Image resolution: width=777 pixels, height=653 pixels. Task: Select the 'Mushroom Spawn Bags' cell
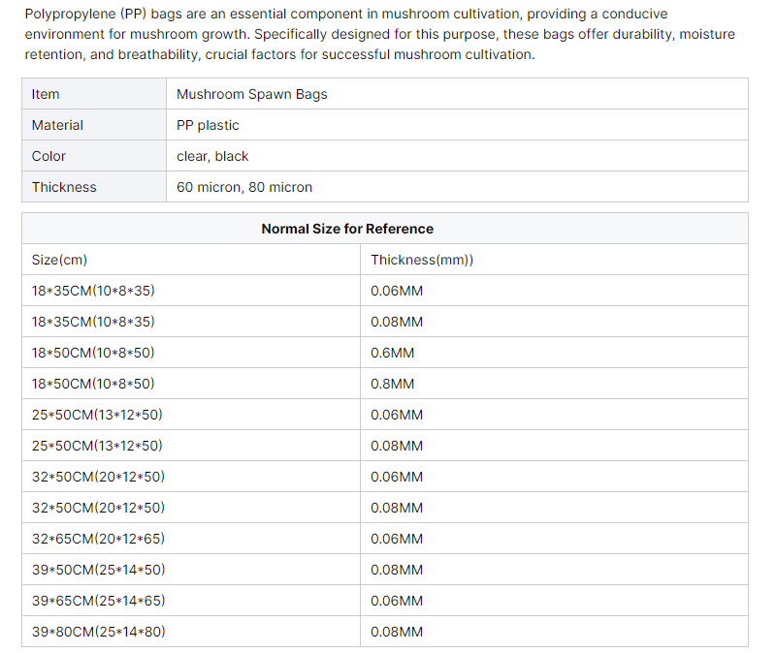coord(252,94)
